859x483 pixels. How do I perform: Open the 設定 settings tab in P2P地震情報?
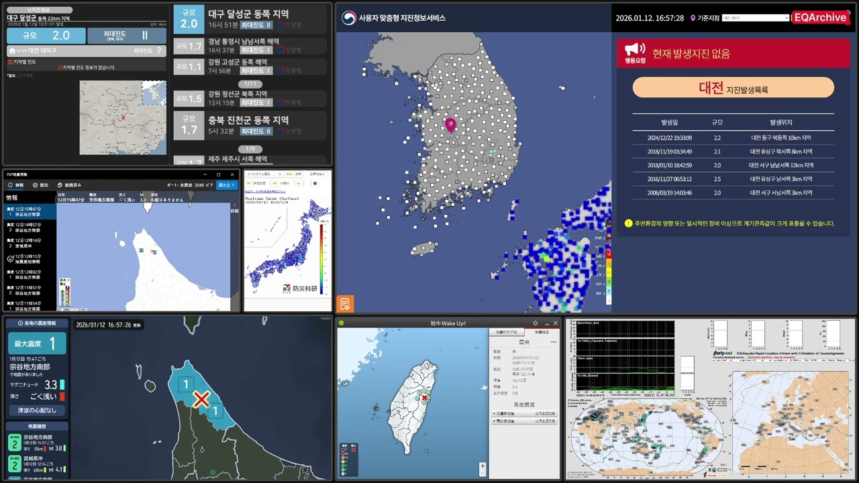click(40, 184)
